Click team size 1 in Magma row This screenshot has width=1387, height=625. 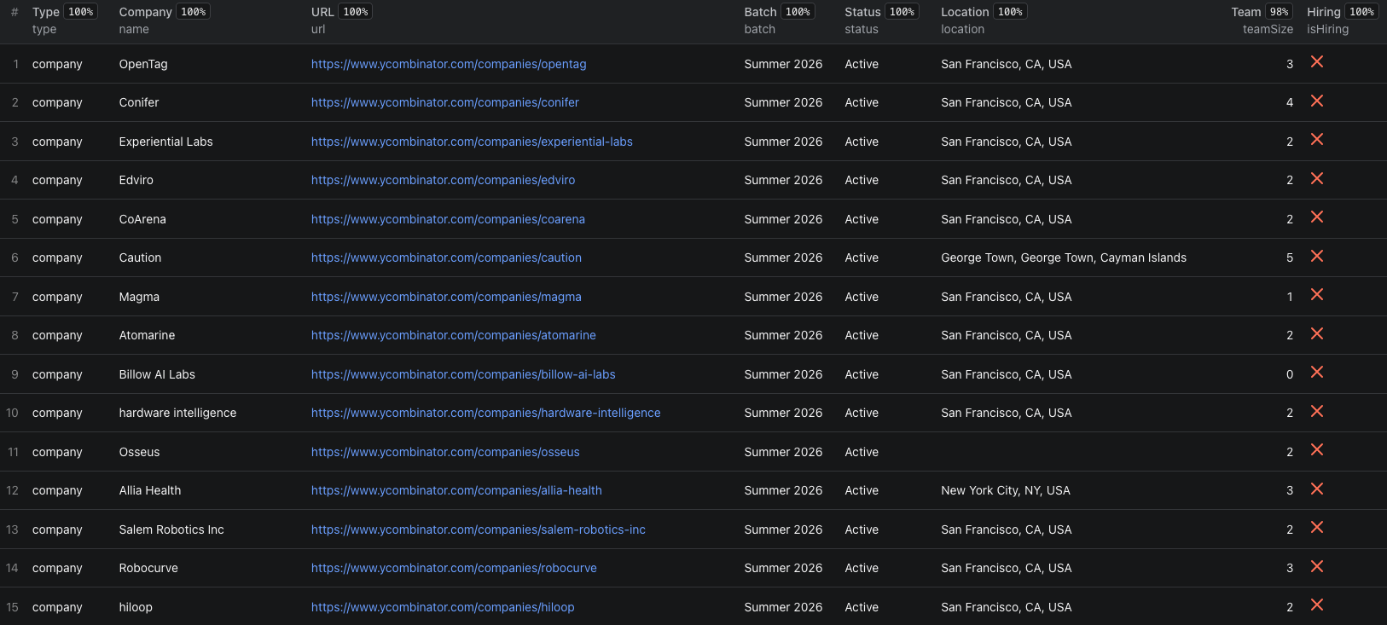pyautogui.click(x=1290, y=297)
